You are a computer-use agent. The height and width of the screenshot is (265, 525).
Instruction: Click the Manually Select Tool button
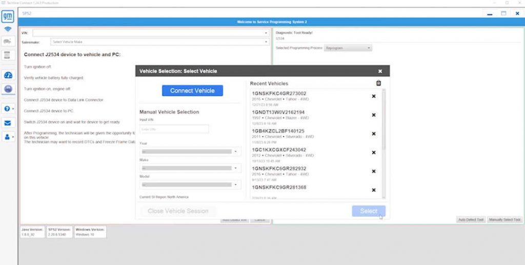coord(504,219)
